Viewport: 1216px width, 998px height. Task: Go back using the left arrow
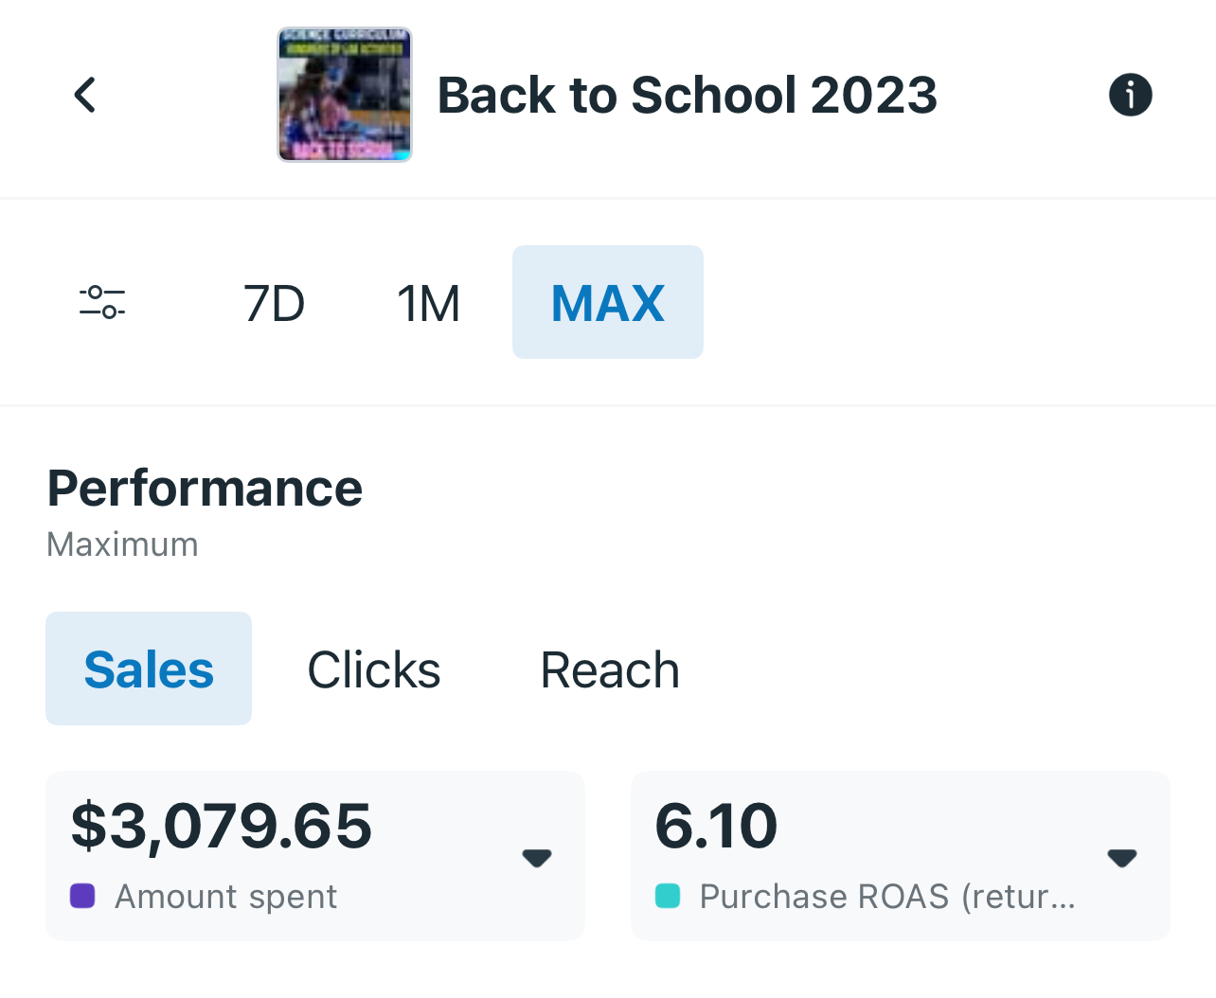pos(85,95)
